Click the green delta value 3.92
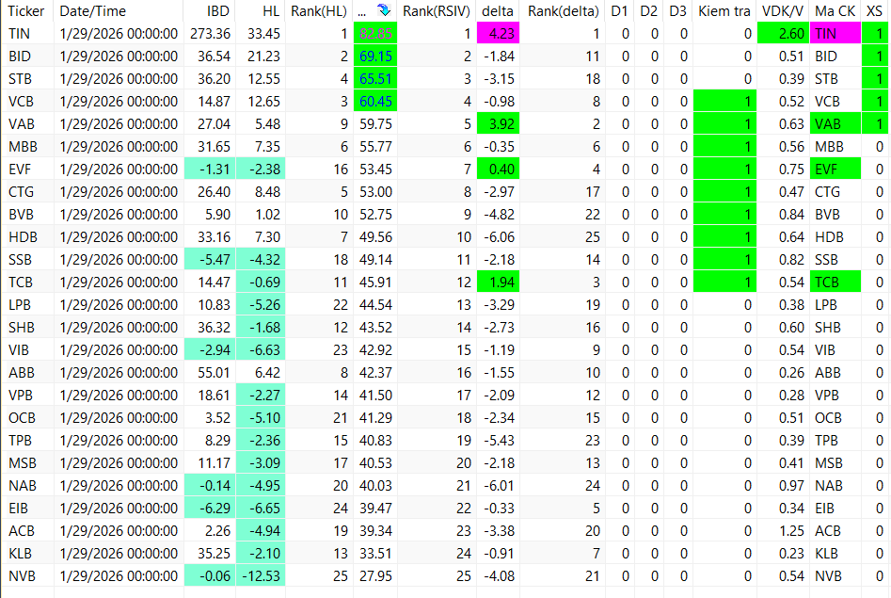The image size is (891, 598). pyautogui.click(x=498, y=124)
